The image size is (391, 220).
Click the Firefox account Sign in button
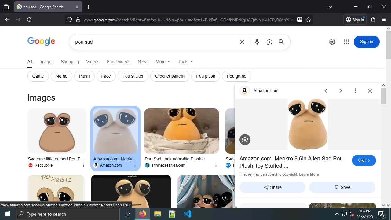coord(355,20)
